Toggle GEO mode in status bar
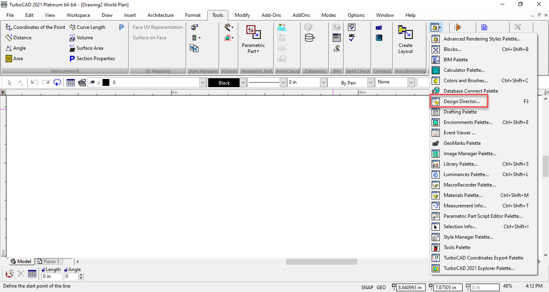Screen dimensions: 549x292 click(x=381, y=287)
